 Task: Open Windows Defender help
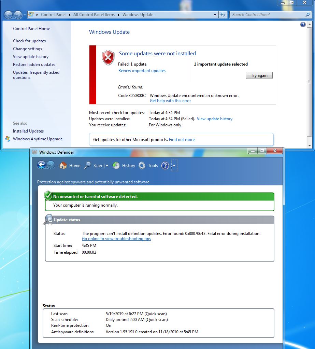(x=165, y=165)
